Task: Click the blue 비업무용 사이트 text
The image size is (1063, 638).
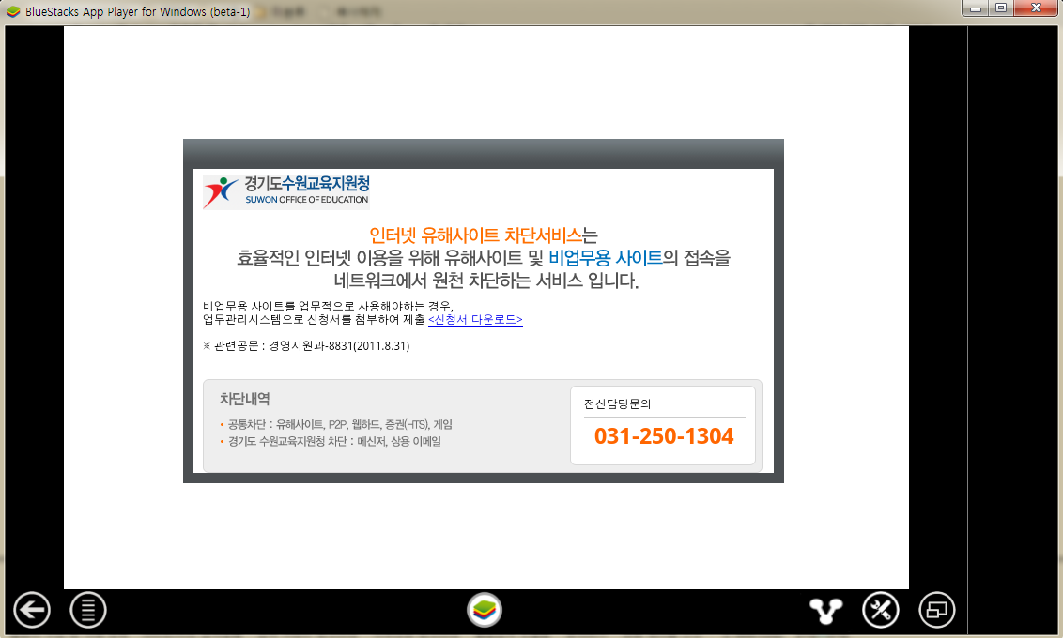Action: (x=606, y=258)
